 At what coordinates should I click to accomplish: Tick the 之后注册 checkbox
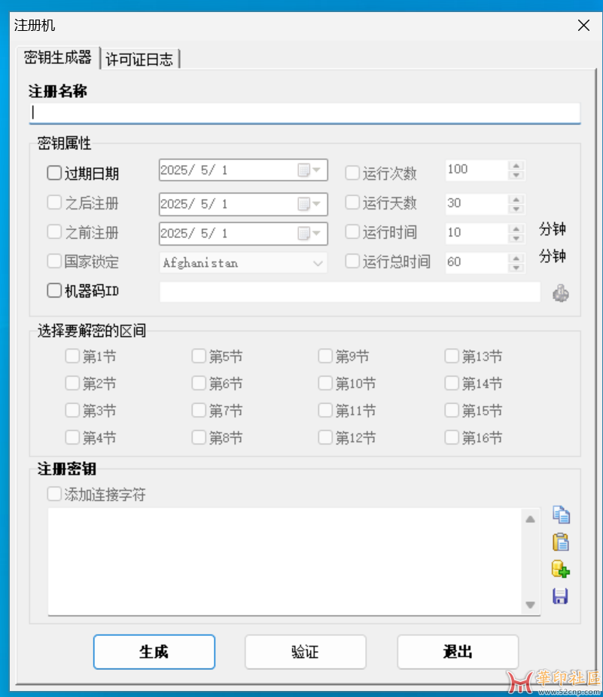54,203
